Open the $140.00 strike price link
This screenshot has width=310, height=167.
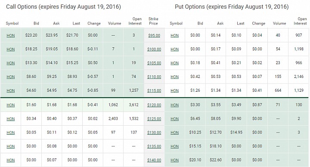154,160
